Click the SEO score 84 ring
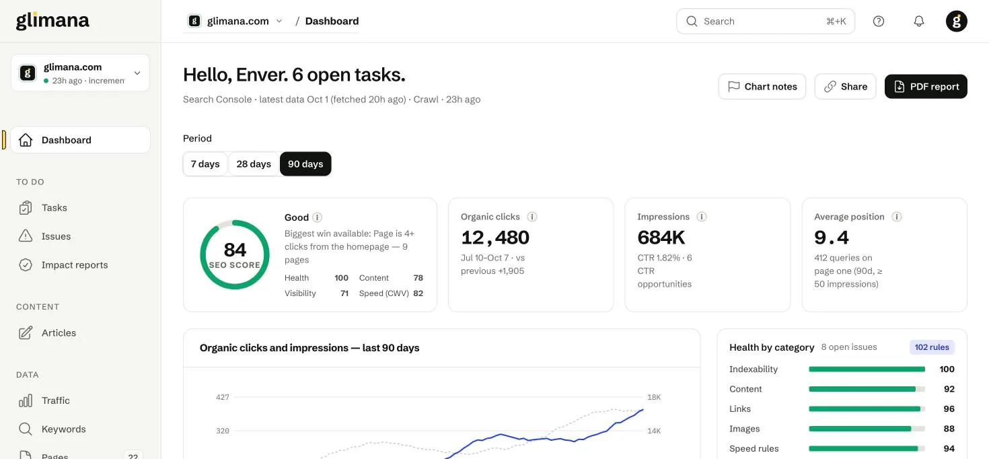 click(x=235, y=254)
